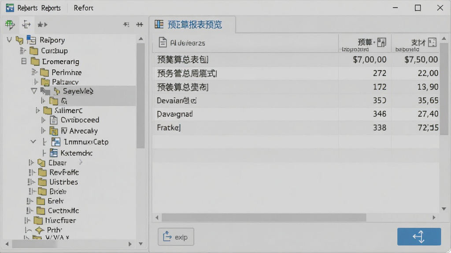The image size is (451, 253).
Task: Collapse the SayeMe tree node
Action: coord(34,91)
